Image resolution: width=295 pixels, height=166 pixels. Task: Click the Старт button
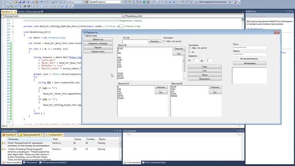(205, 67)
